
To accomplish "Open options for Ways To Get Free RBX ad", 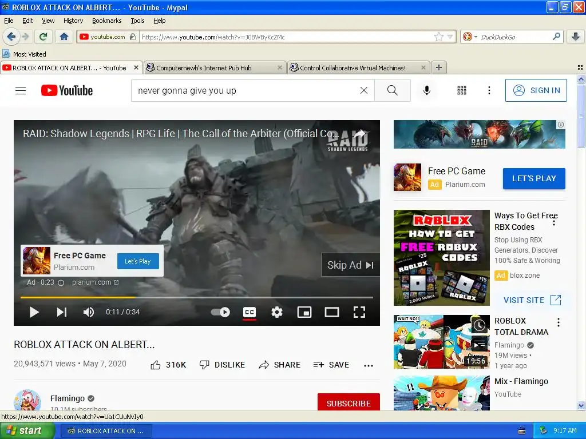I will [x=554, y=222].
